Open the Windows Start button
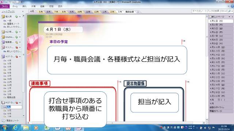 coord(5,128)
